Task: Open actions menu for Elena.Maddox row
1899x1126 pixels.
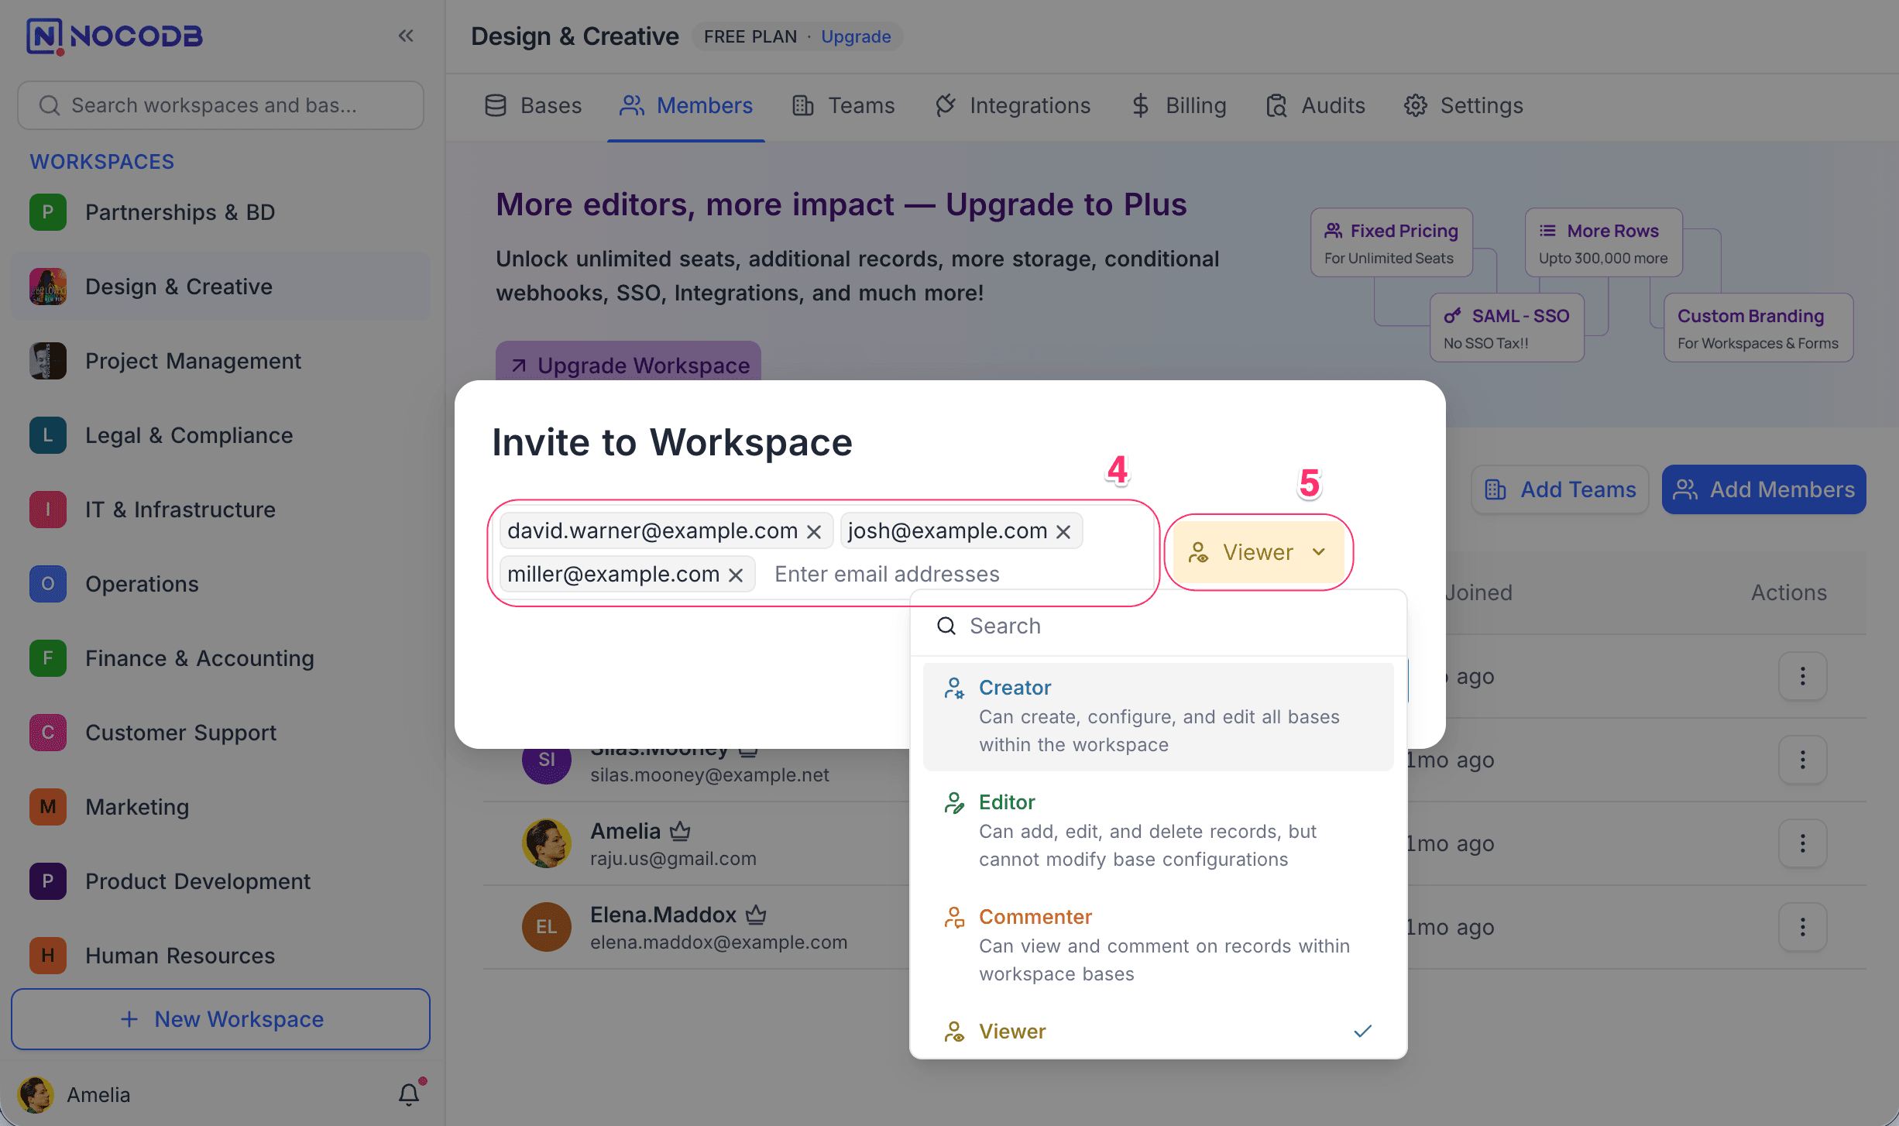Action: coord(1802,927)
